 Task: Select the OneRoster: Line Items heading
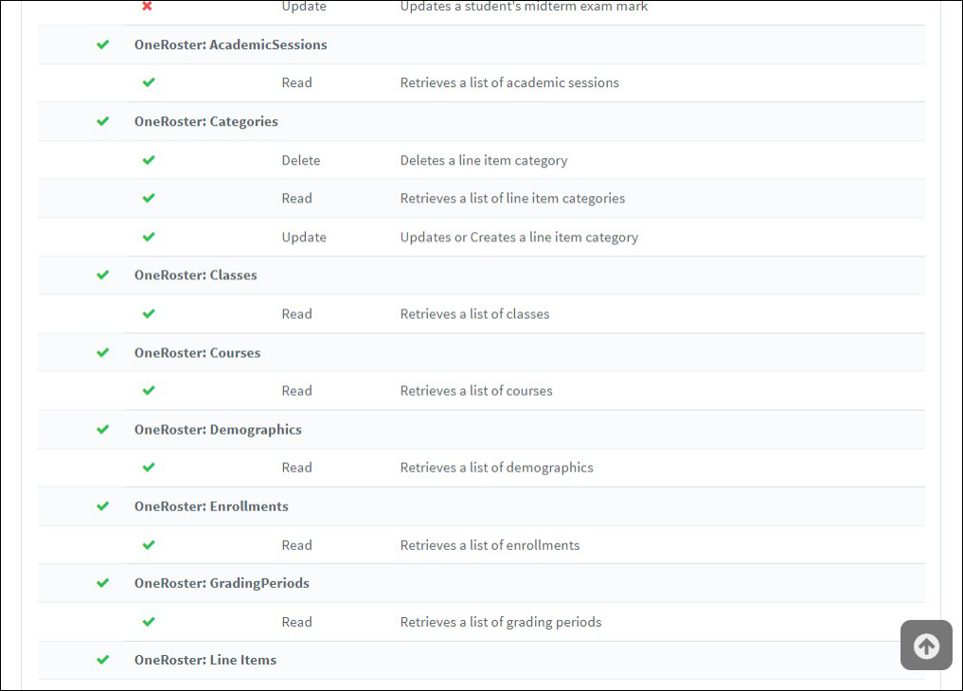click(205, 660)
